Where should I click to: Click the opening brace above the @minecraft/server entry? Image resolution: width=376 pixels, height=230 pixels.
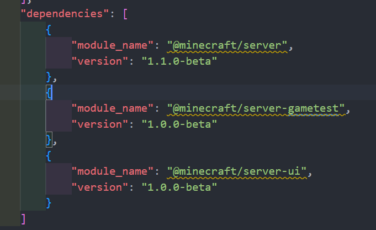coord(49,30)
